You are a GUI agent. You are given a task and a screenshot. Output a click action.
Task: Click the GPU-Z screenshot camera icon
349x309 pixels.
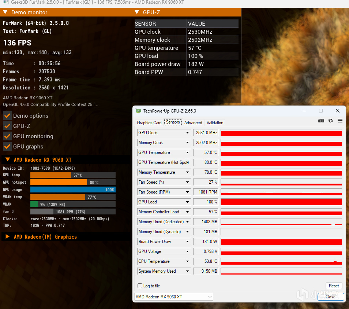[x=321, y=121]
